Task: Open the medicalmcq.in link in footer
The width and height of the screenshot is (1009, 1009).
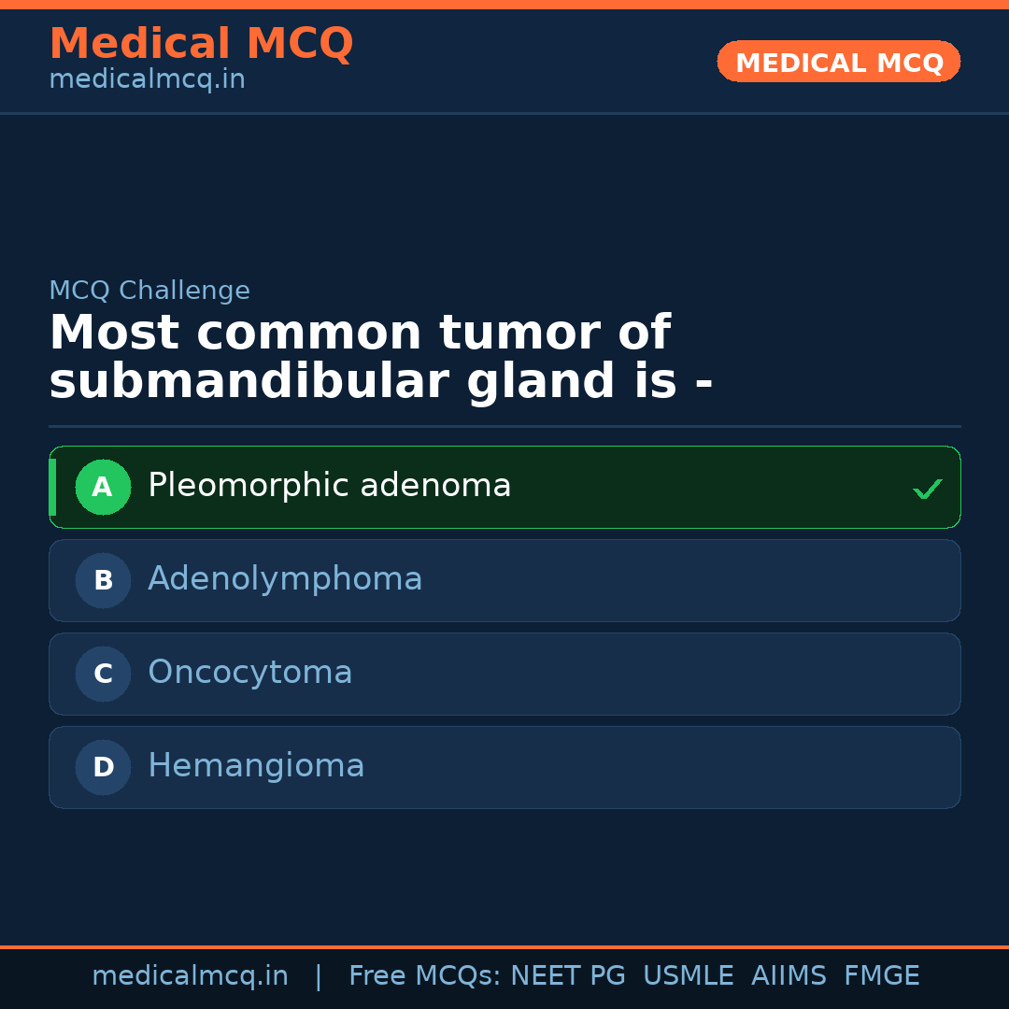Action: click(x=190, y=976)
